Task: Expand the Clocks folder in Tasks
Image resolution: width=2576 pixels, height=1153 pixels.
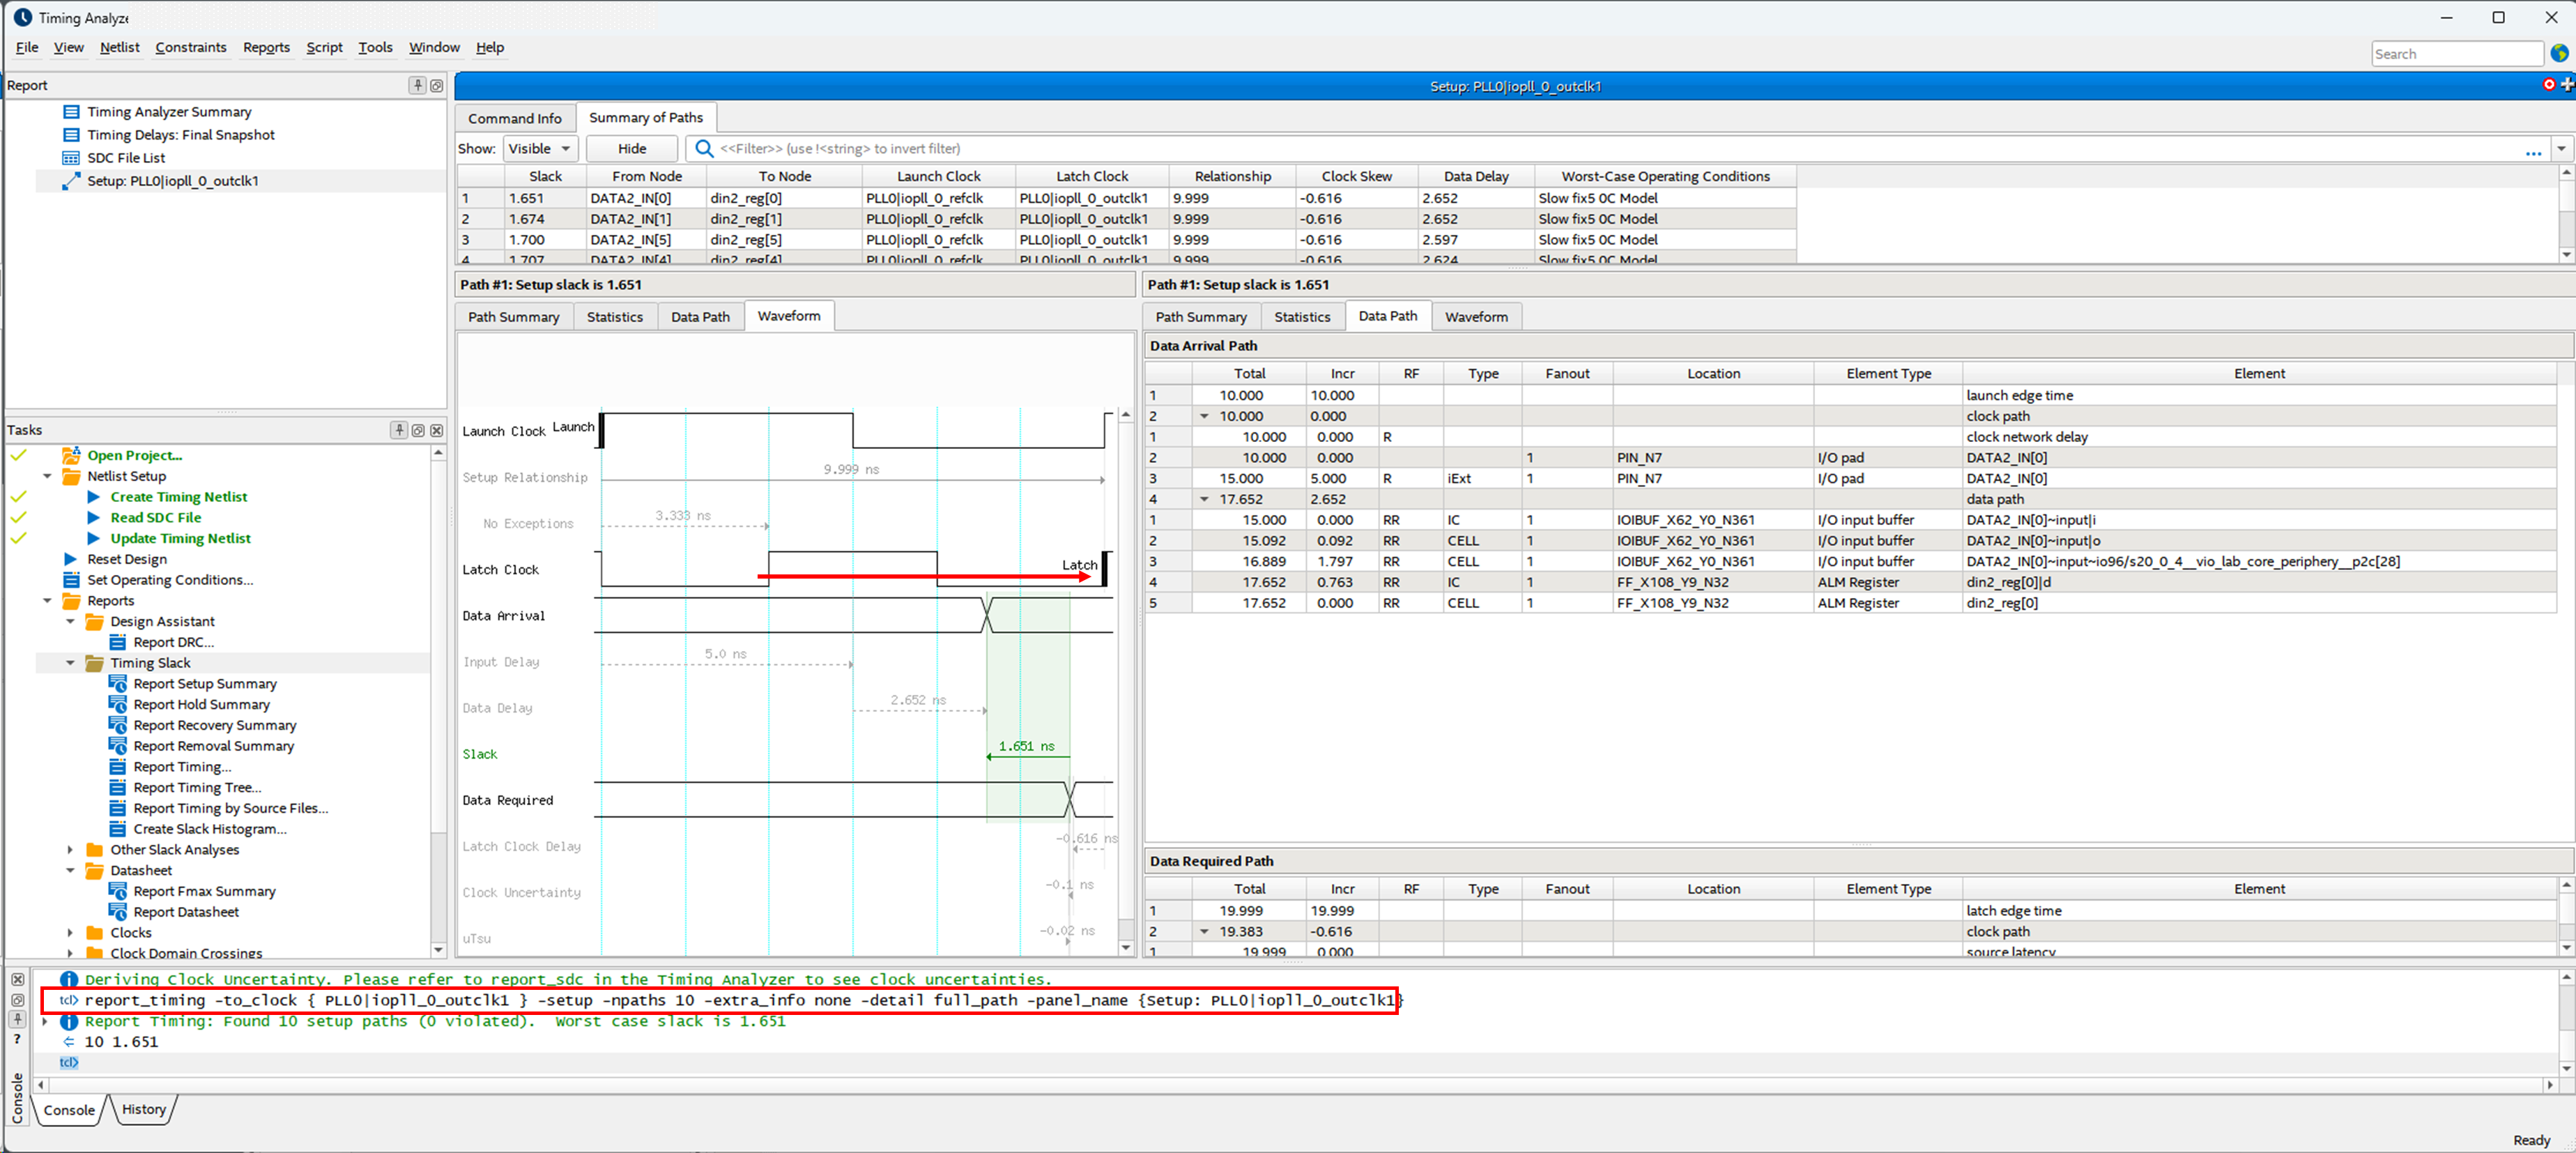Action: [70, 933]
